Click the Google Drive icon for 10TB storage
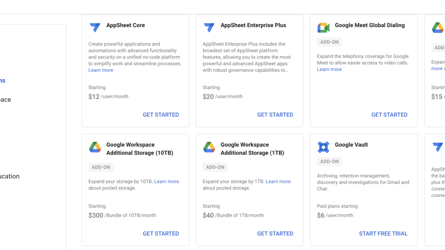This screenshot has height=250, width=445. (95, 147)
